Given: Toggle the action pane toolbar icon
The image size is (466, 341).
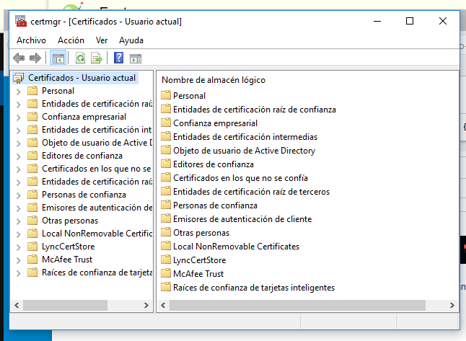Looking at the screenshot, I should click(x=135, y=58).
